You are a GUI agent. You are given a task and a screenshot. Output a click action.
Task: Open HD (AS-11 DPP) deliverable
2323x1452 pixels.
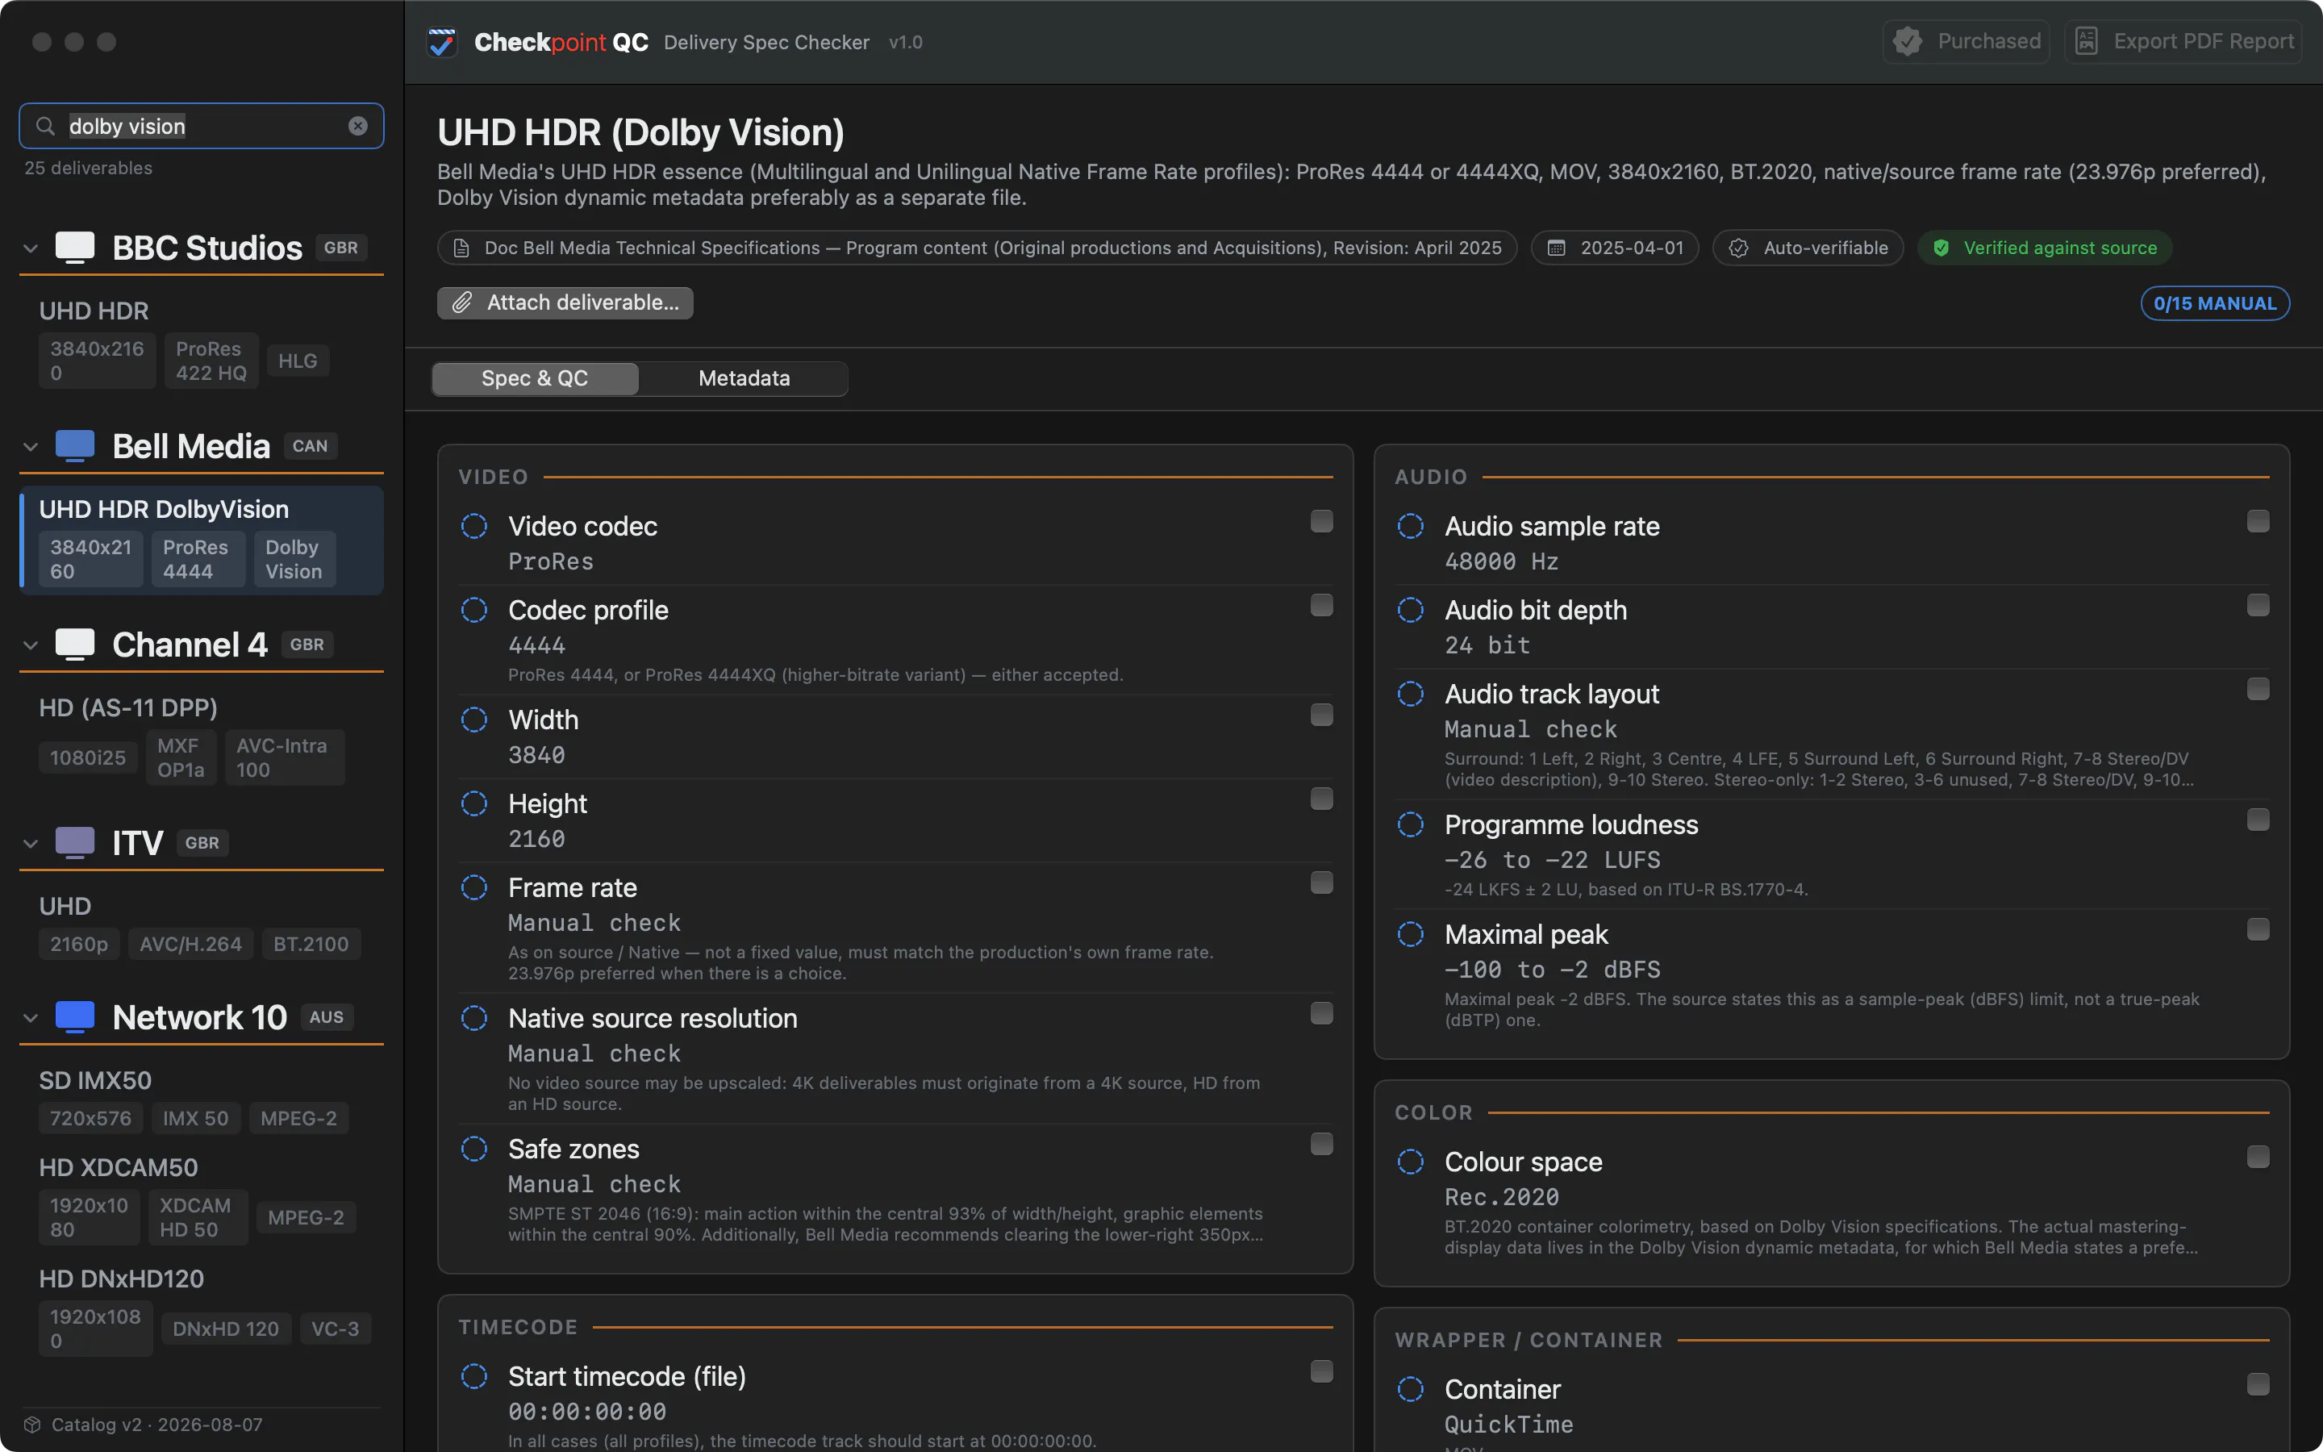[x=202, y=740]
